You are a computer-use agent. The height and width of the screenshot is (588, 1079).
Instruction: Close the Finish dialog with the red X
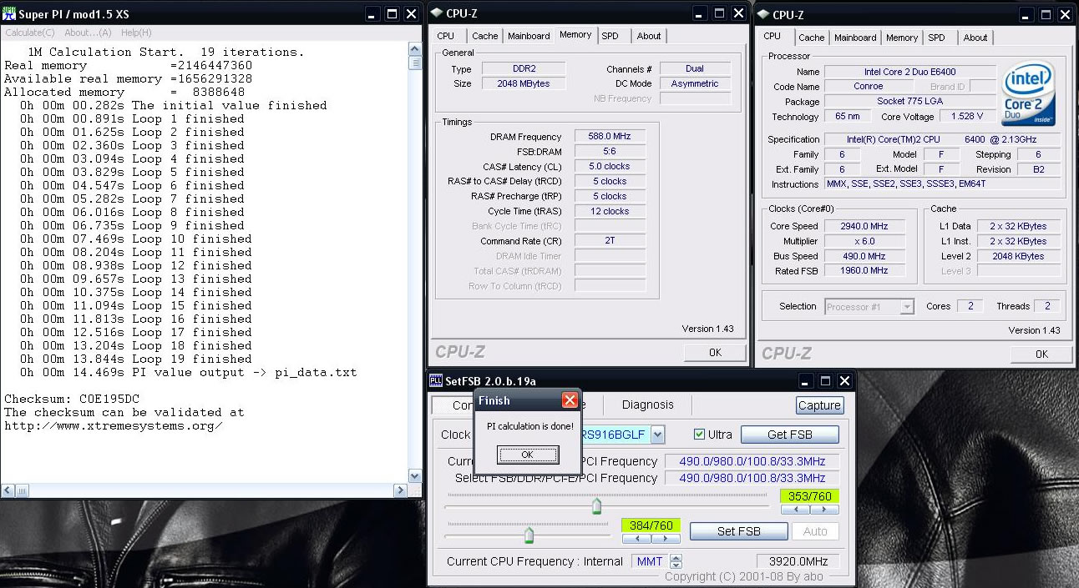(x=570, y=400)
